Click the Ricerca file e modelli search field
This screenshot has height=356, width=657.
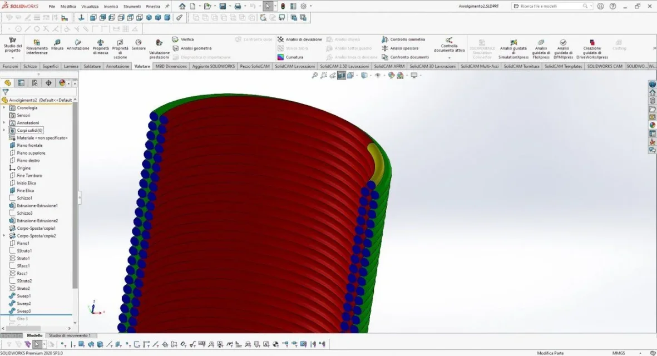coord(551,6)
